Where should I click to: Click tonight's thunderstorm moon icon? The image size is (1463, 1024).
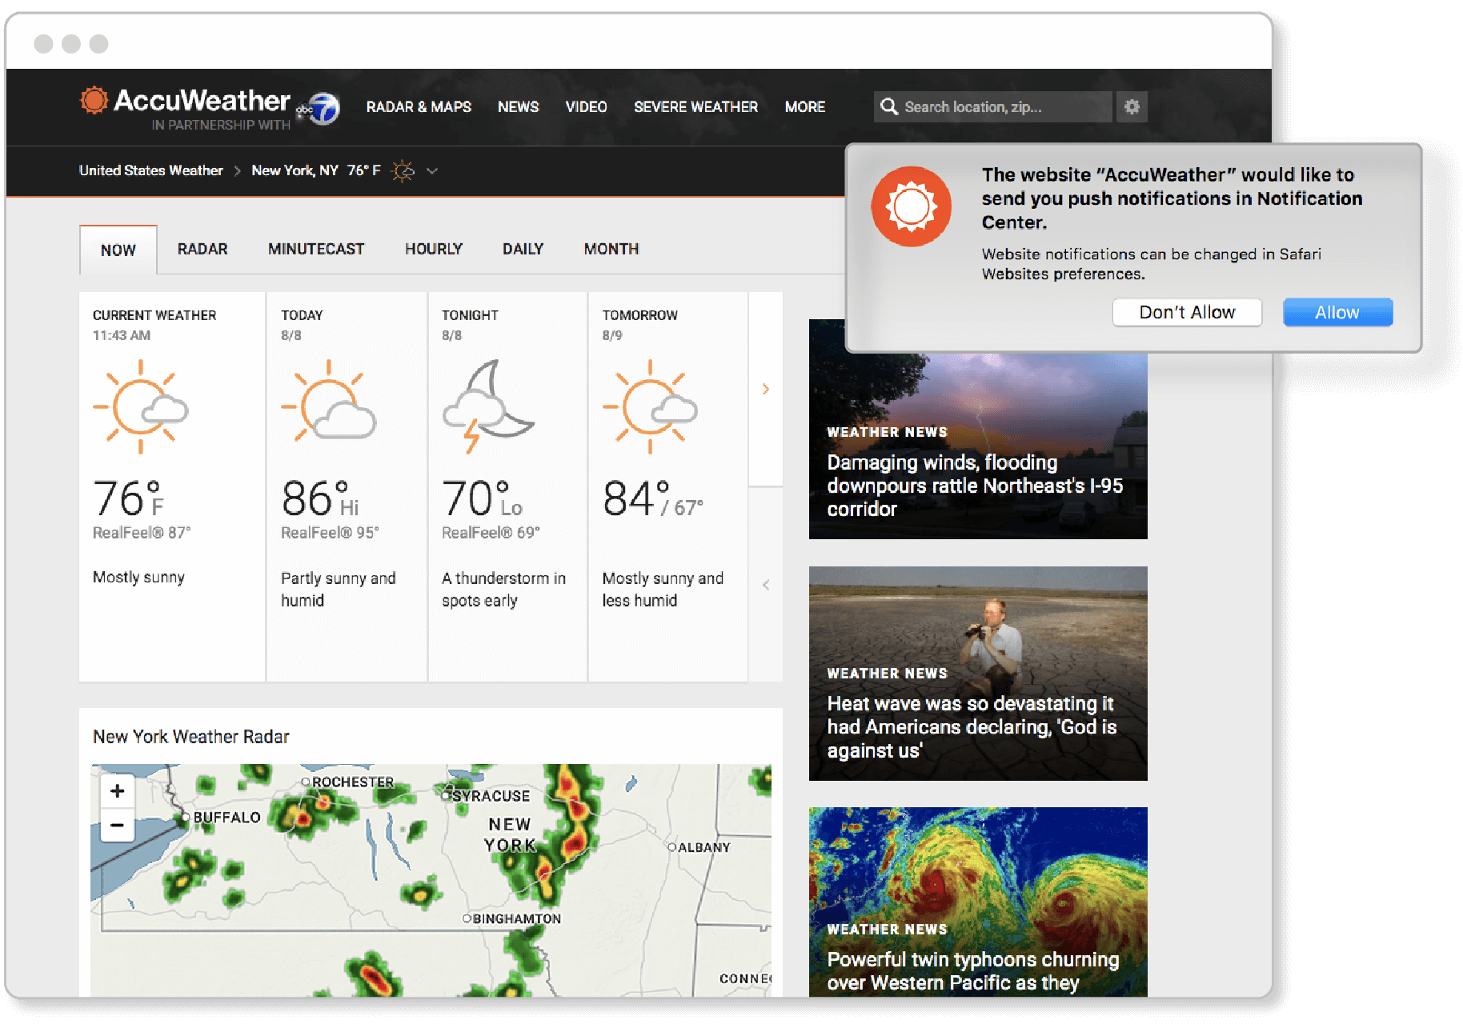(x=487, y=406)
